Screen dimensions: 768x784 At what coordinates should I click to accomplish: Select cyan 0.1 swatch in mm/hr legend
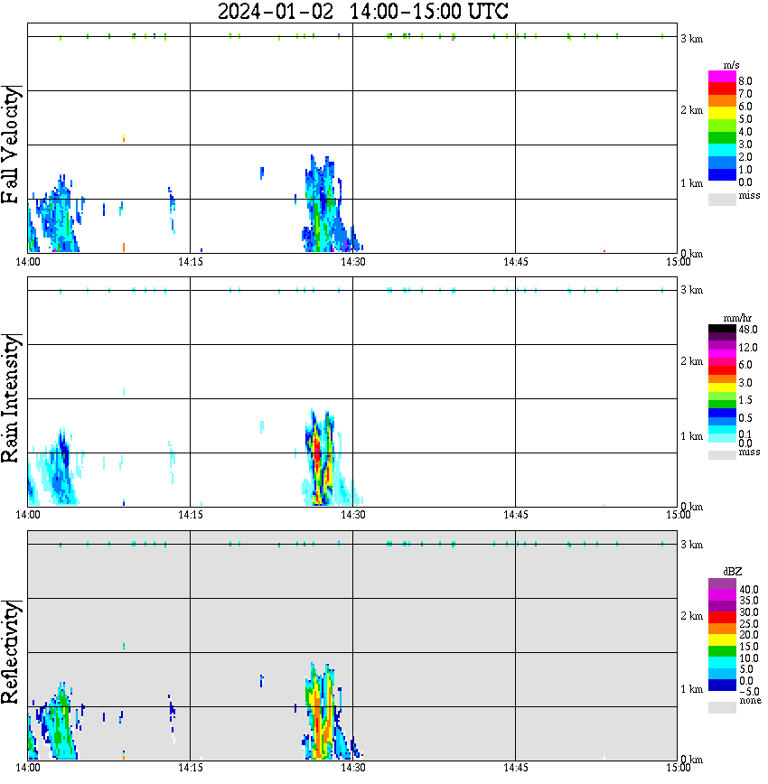tap(722, 430)
